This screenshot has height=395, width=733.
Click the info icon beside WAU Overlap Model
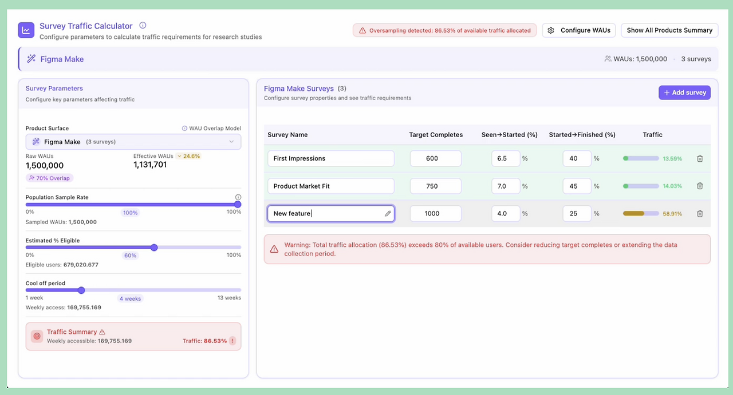(x=184, y=129)
